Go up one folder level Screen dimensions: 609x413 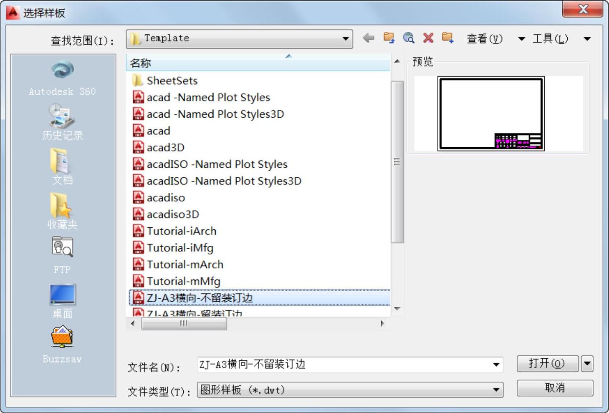pyautogui.click(x=389, y=38)
